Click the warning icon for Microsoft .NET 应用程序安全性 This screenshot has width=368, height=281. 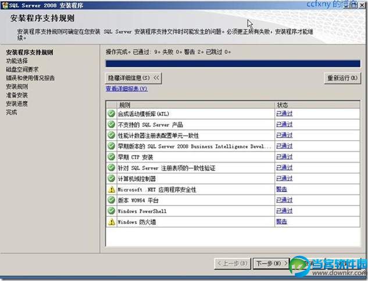coord(112,189)
